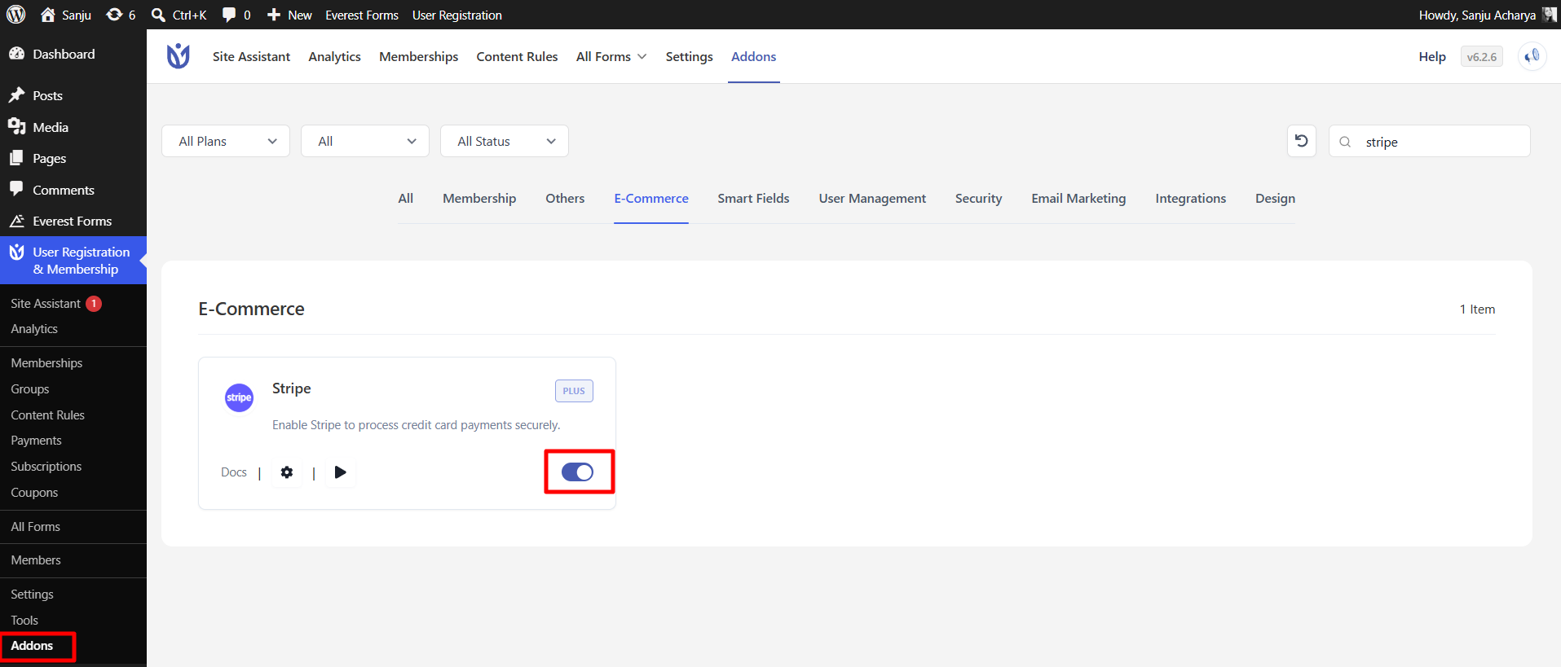
Task: Click Everest Forms in admin bar
Action: 362,15
